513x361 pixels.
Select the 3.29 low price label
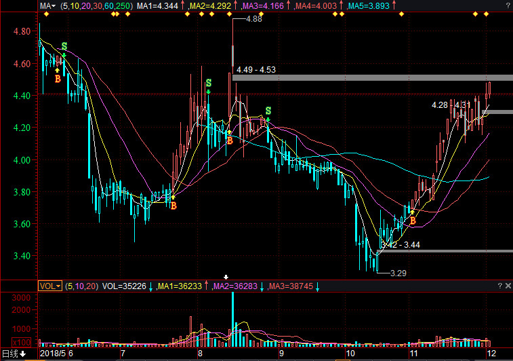[398, 273]
